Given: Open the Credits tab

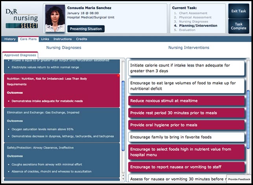Looking at the screenshot, I should pos(81,39).
